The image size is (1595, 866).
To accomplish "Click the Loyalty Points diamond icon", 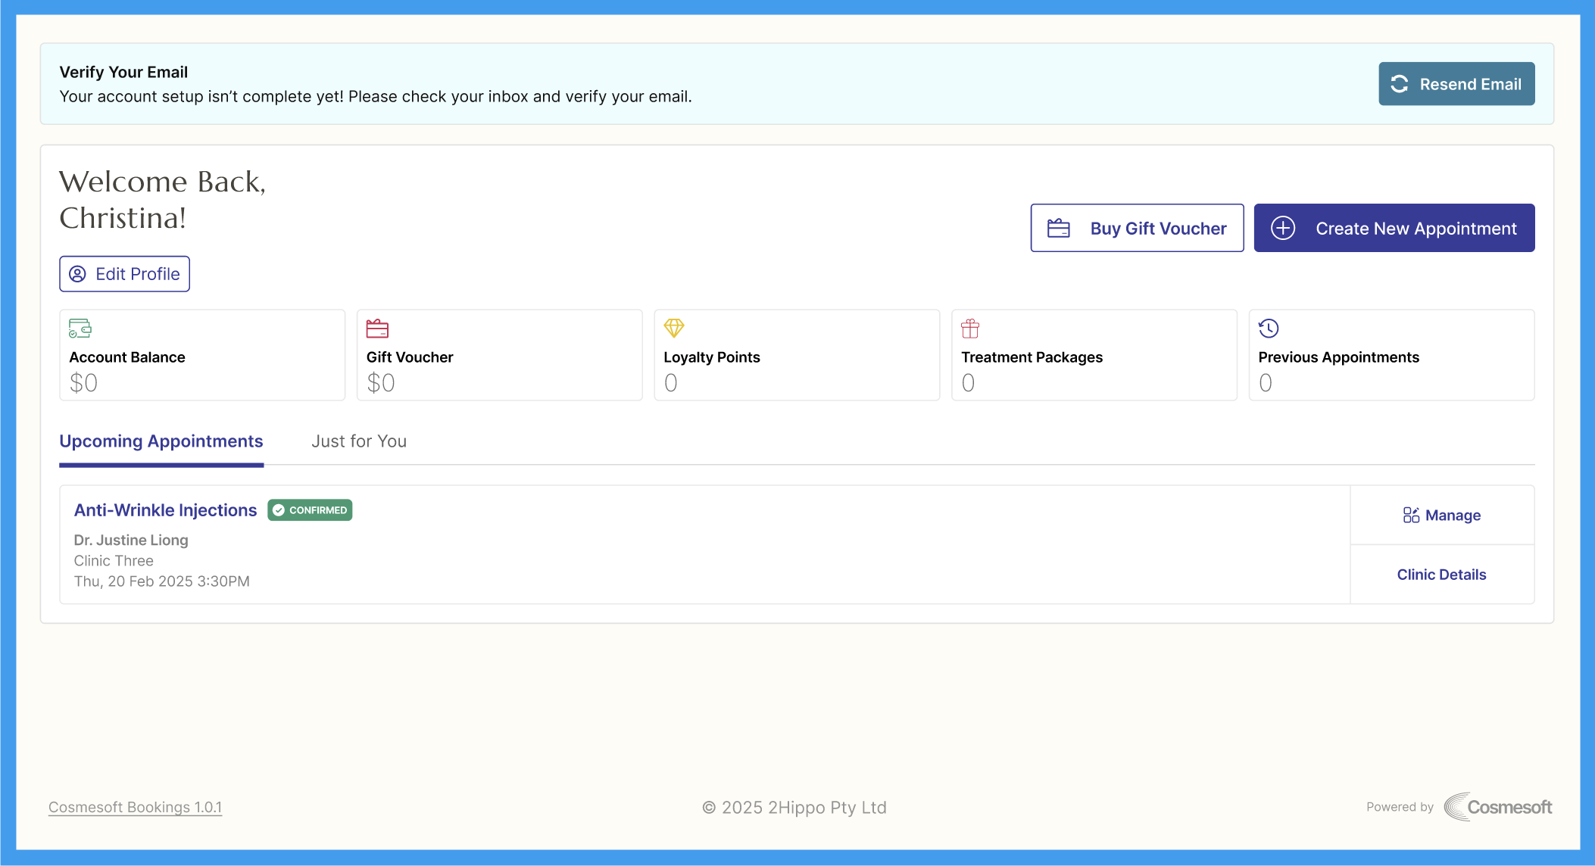I will [673, 328].
